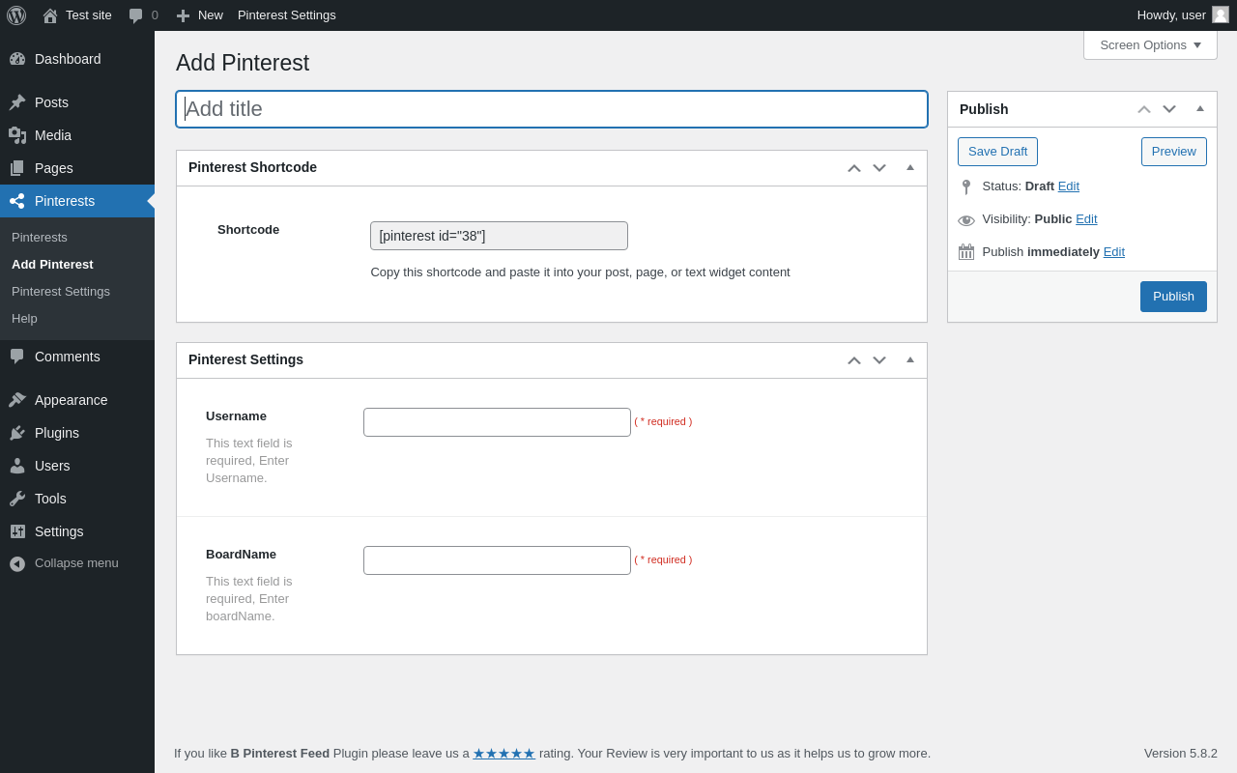The image size is (1237, 773).
Task: Select Pinterests submenu item
Action: 40,238
